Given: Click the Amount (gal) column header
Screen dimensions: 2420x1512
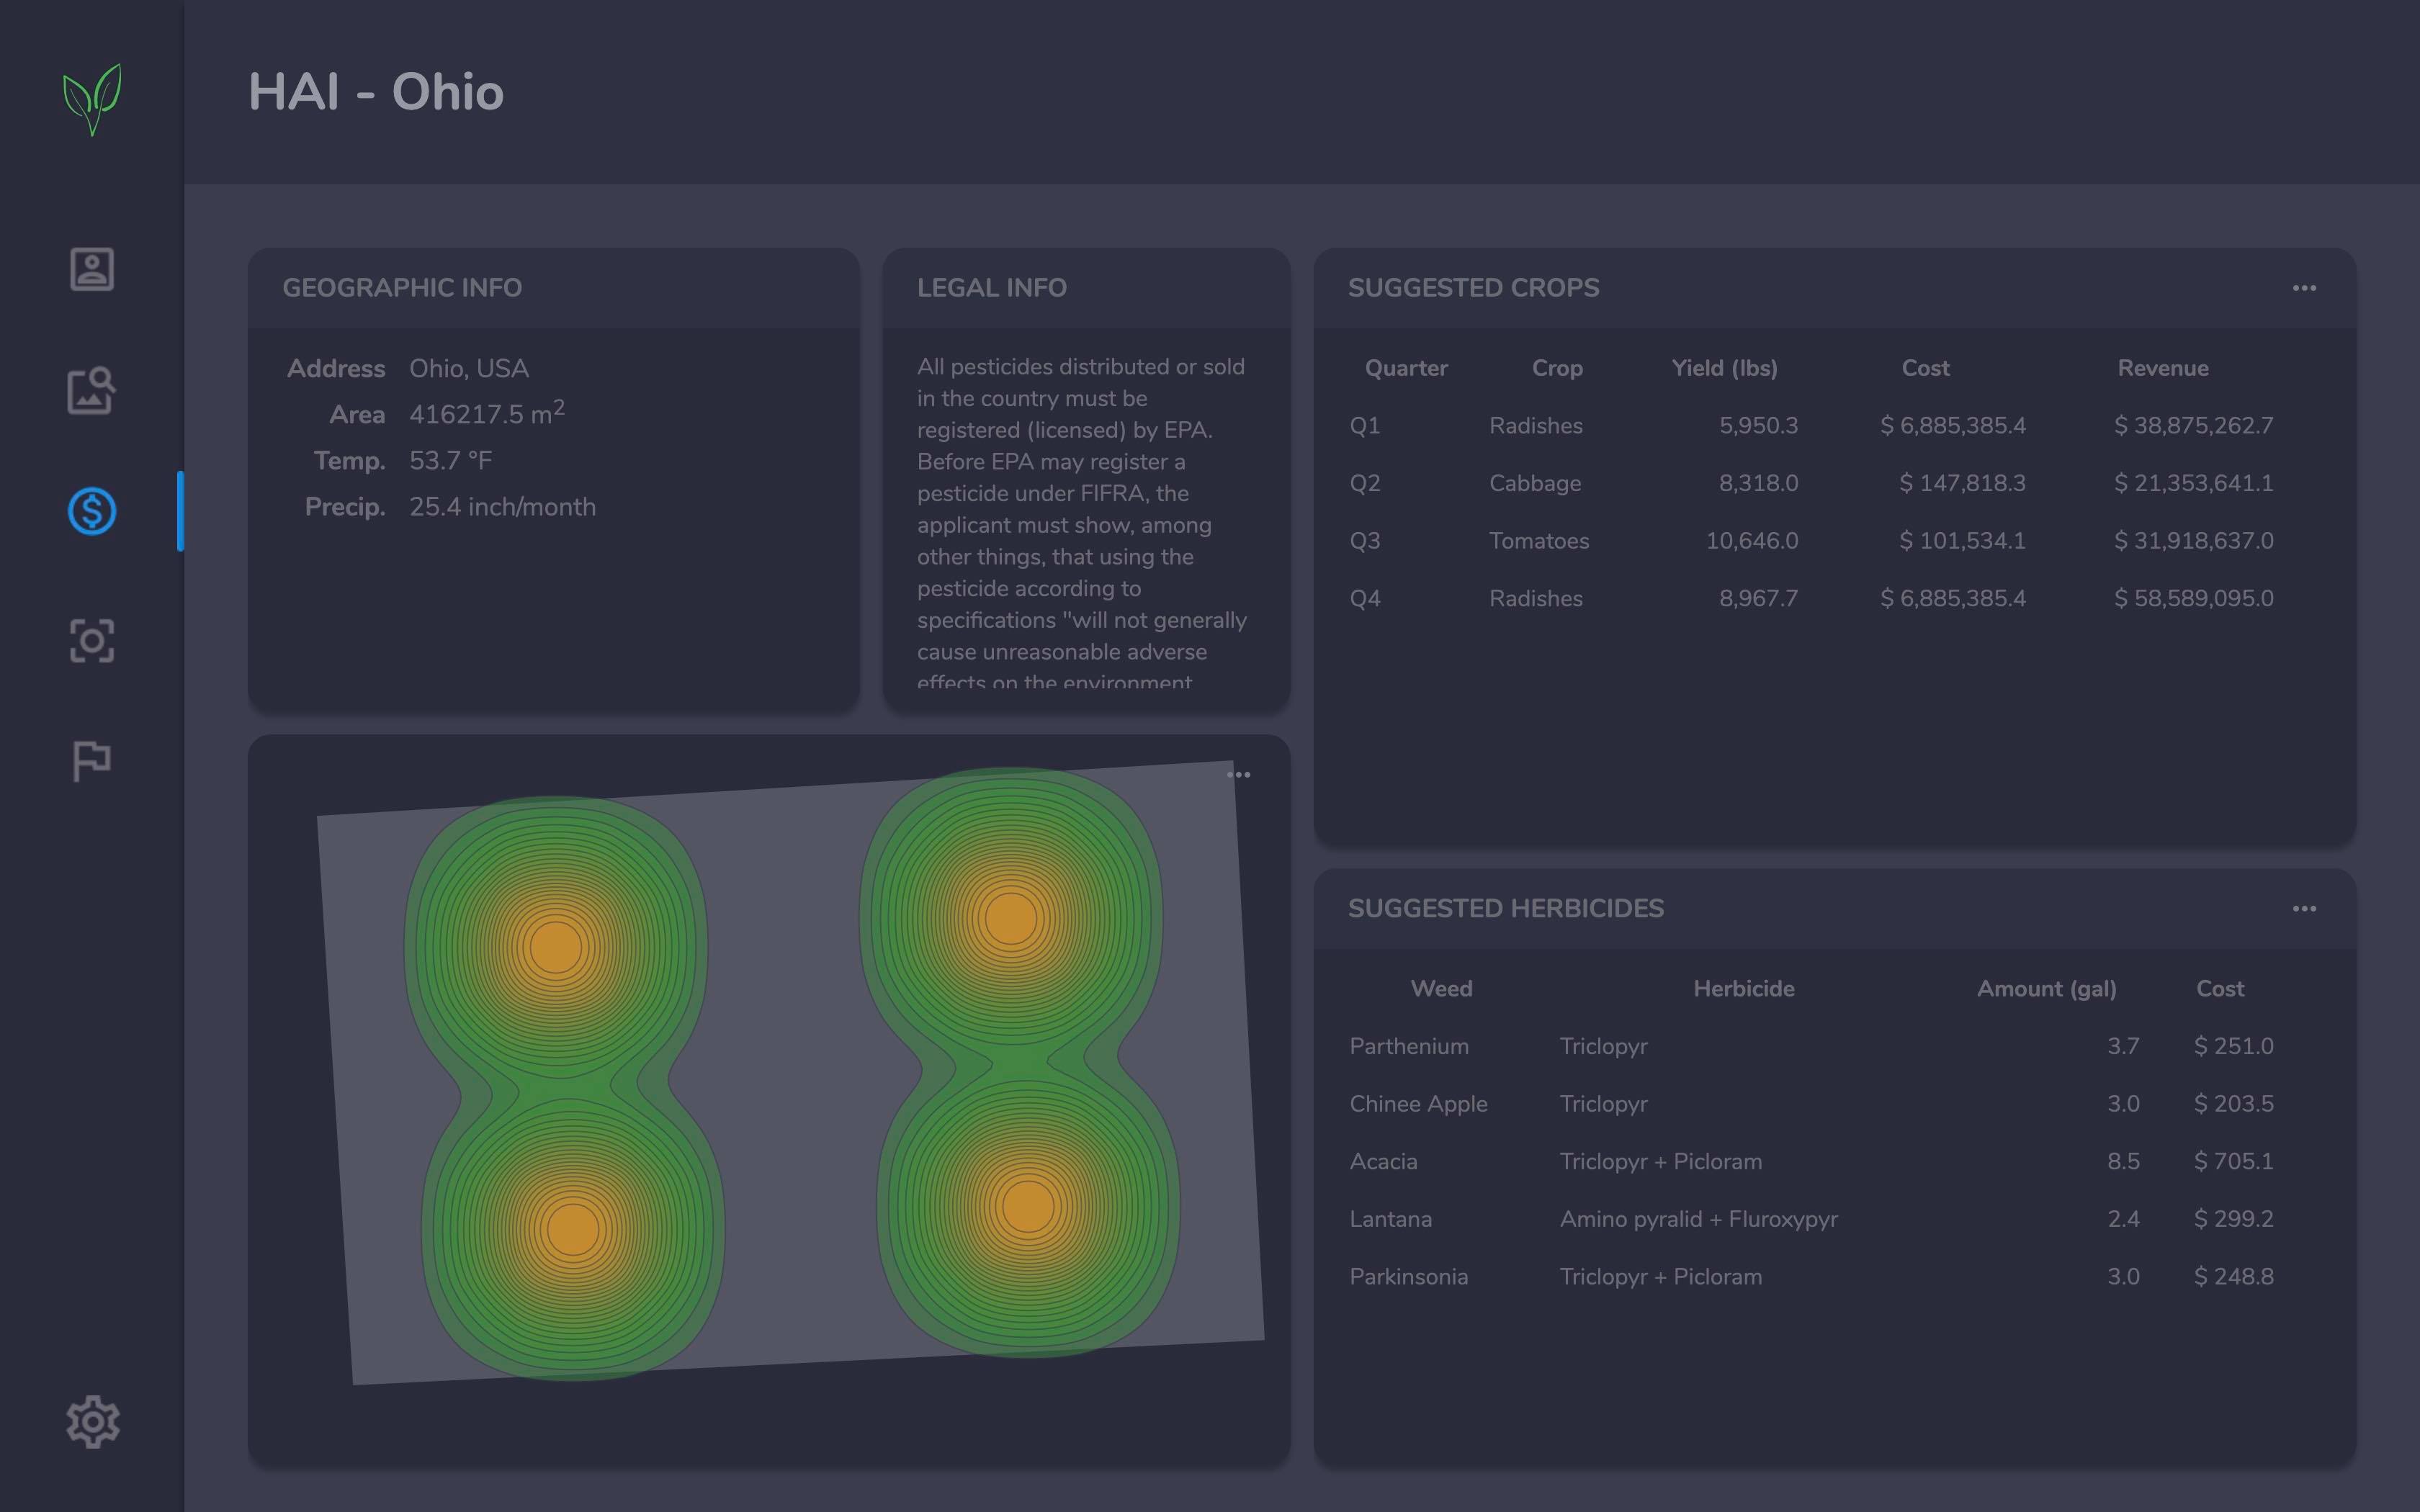Looking at the screenshot, I should point(2046,989).
